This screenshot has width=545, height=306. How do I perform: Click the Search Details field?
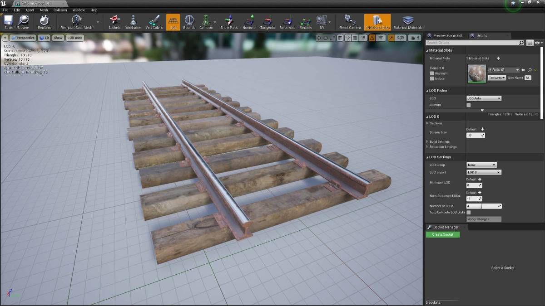[x=475, y=43]
